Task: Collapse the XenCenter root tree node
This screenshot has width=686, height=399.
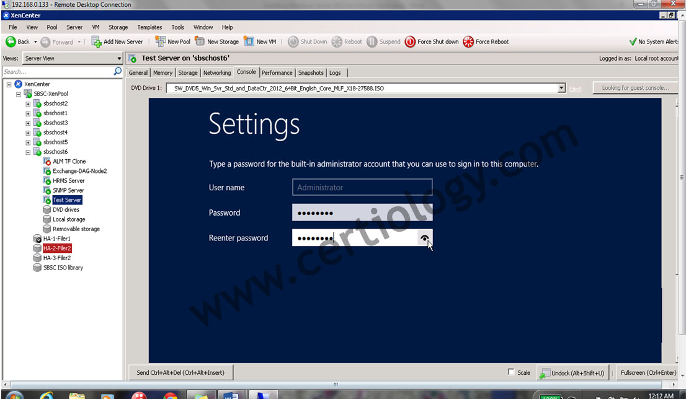Action: (x=9, y=84)
